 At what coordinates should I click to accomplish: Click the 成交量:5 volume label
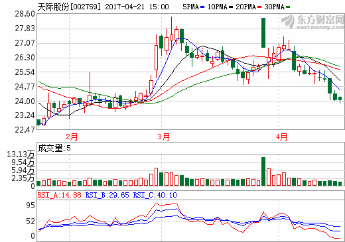tap(54, 148)
